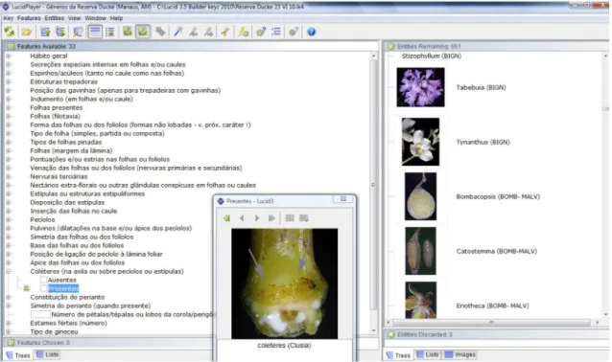Check the Ausentes checkbox
This screenshot has height=362, width=612.
[44, 280]
